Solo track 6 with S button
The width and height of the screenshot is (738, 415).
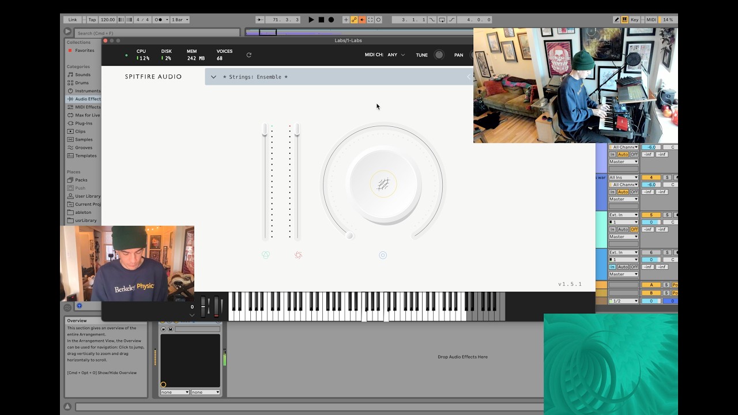tap(667, 252)
